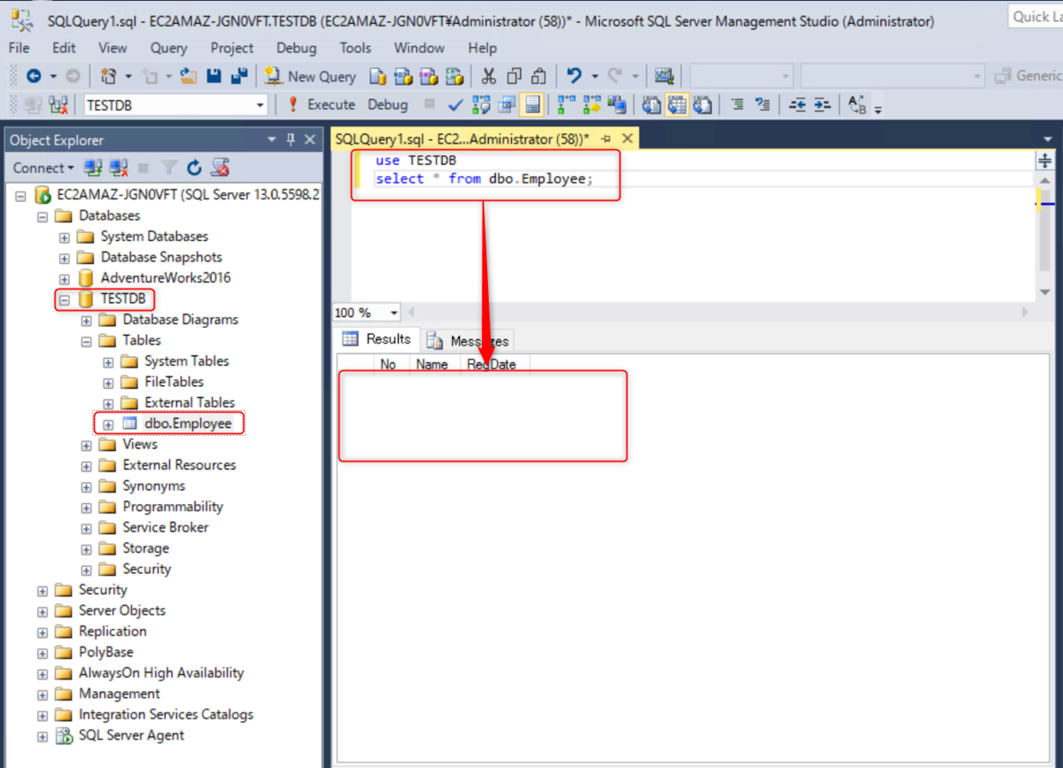Open the Connect dropdown in Object Explorer
This screenshot has height=768, width=1063.
(44, 167)
